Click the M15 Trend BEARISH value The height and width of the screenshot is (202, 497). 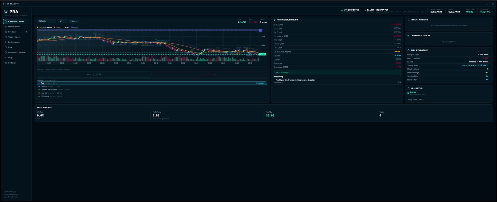coord(396,24)
